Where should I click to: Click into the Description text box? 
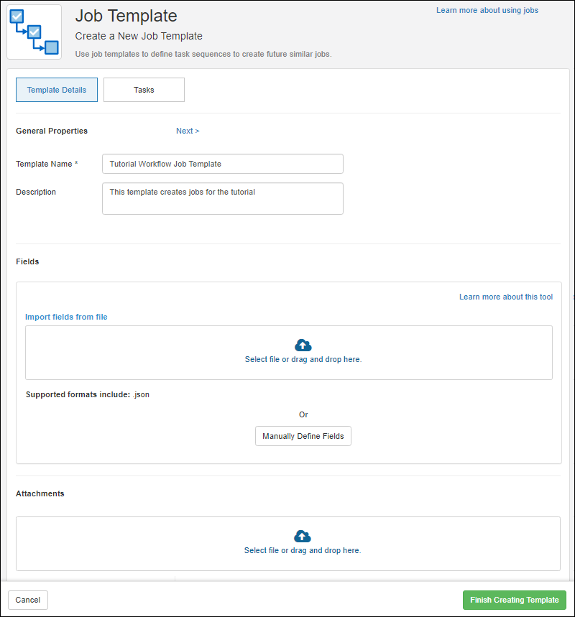click(222, 198)
